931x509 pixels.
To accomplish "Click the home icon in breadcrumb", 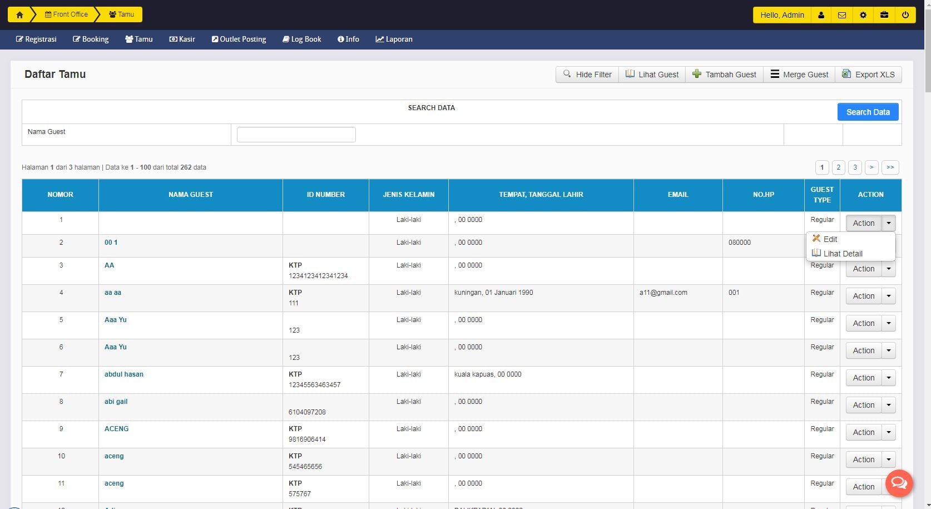I will click(x=19, y=15).
